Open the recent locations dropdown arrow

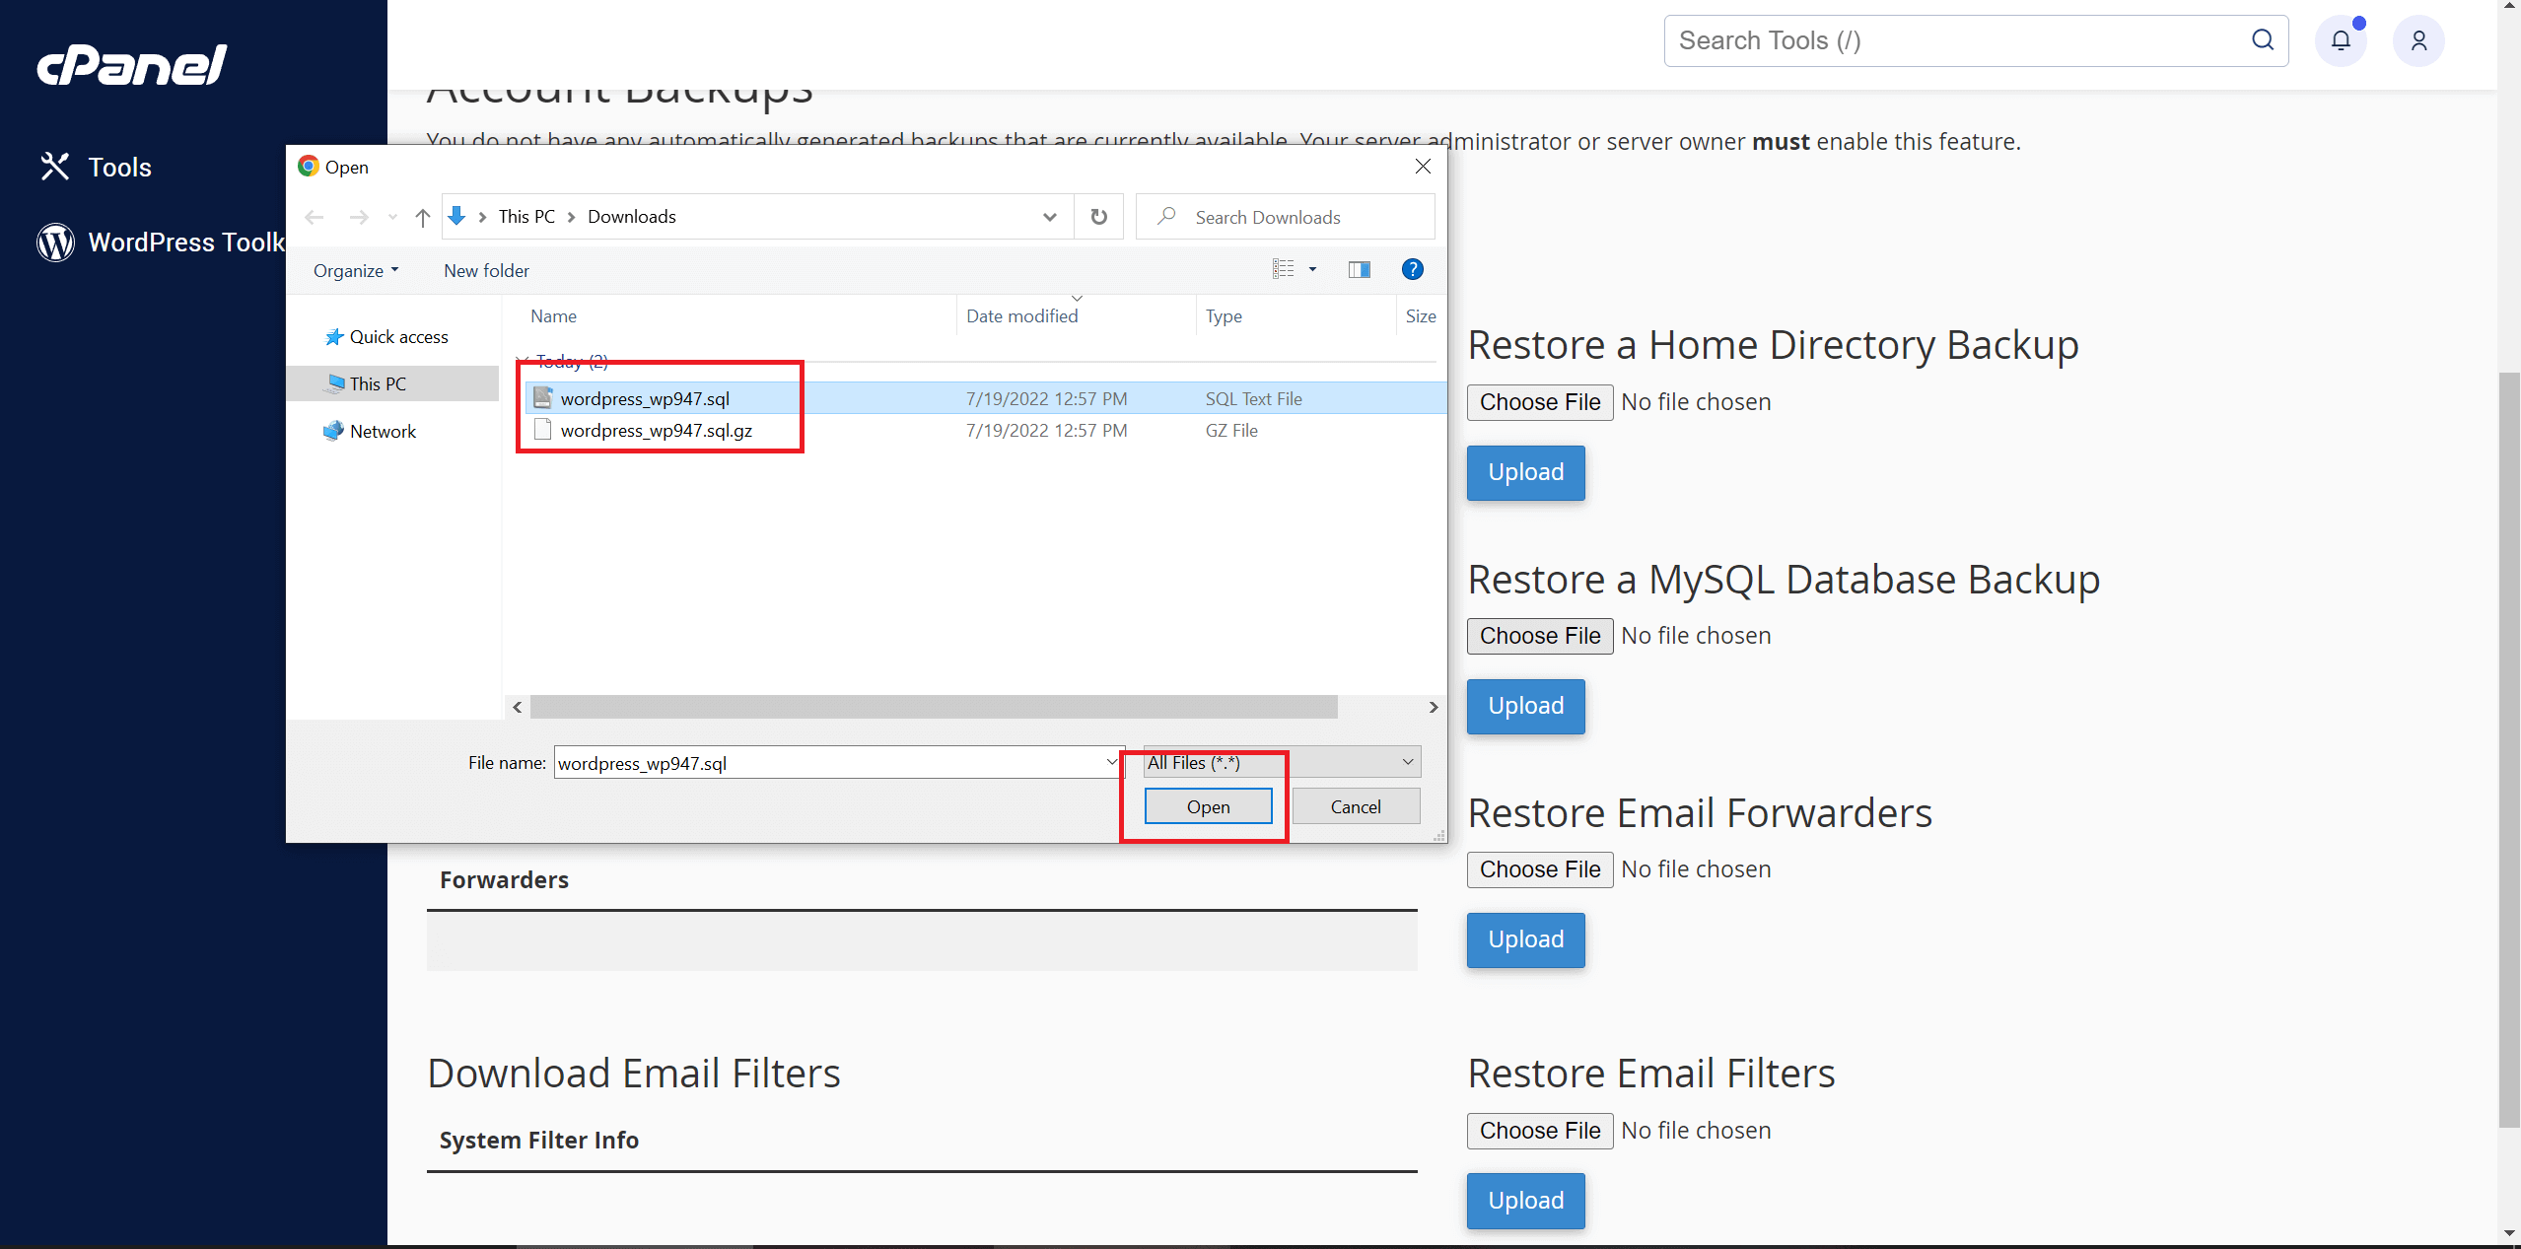pos(392,217)
